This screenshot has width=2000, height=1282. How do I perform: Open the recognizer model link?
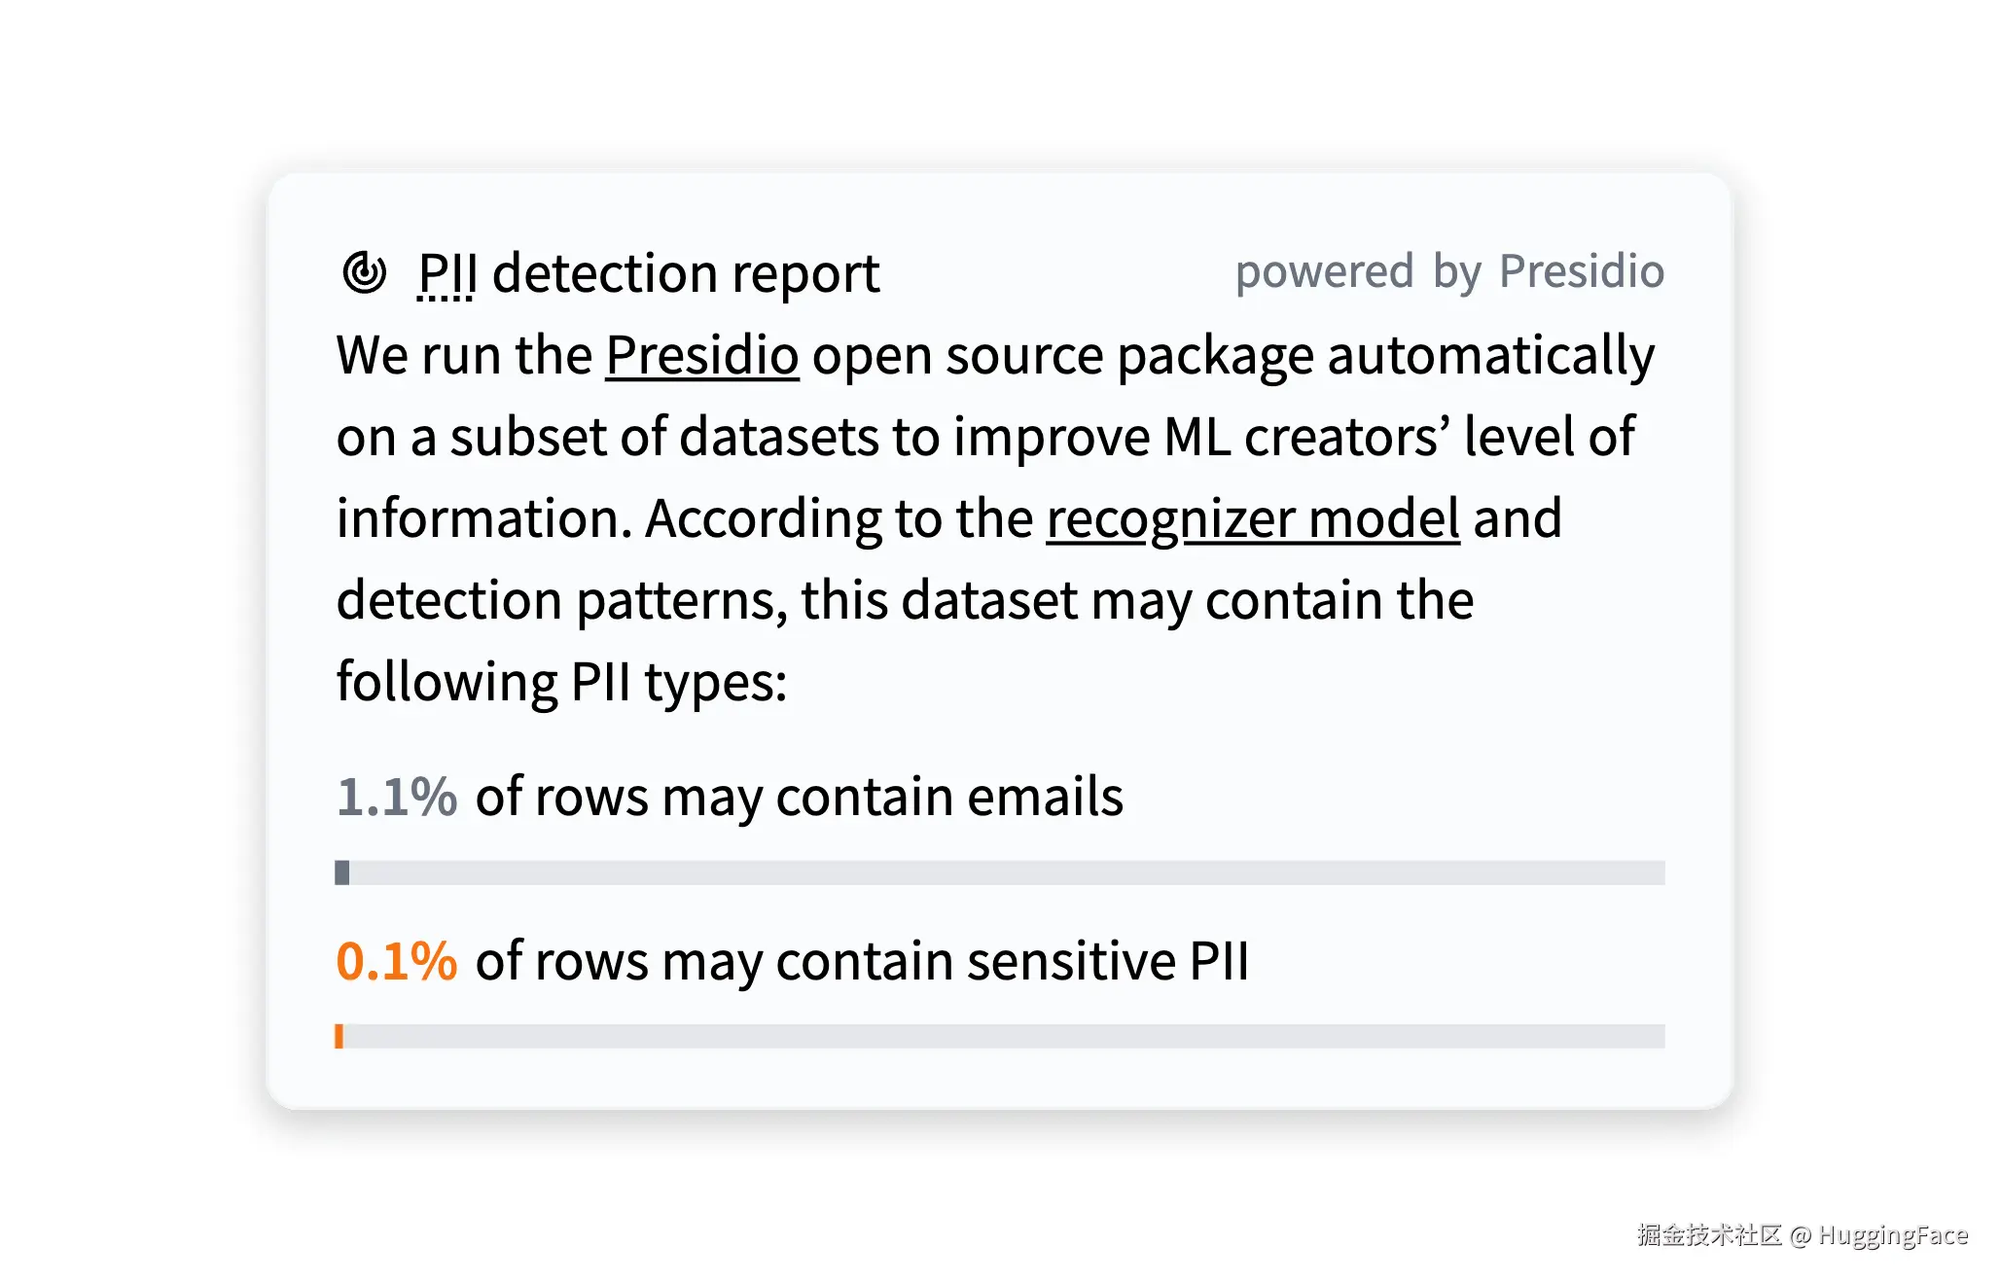coord(1253,518)
